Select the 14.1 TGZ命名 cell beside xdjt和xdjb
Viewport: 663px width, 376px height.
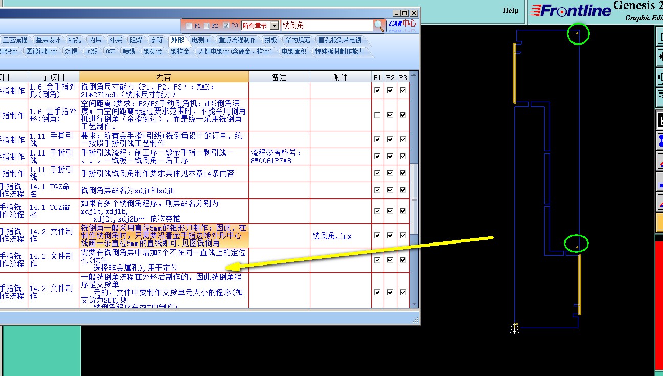(x=54, y=190)
